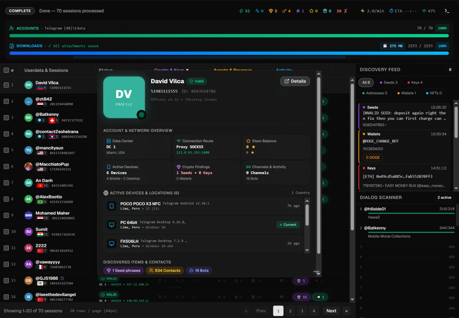The width and height of the screenshot is (459, 318).
Task: Click the Accounts user icon
Action: [12, 28]
